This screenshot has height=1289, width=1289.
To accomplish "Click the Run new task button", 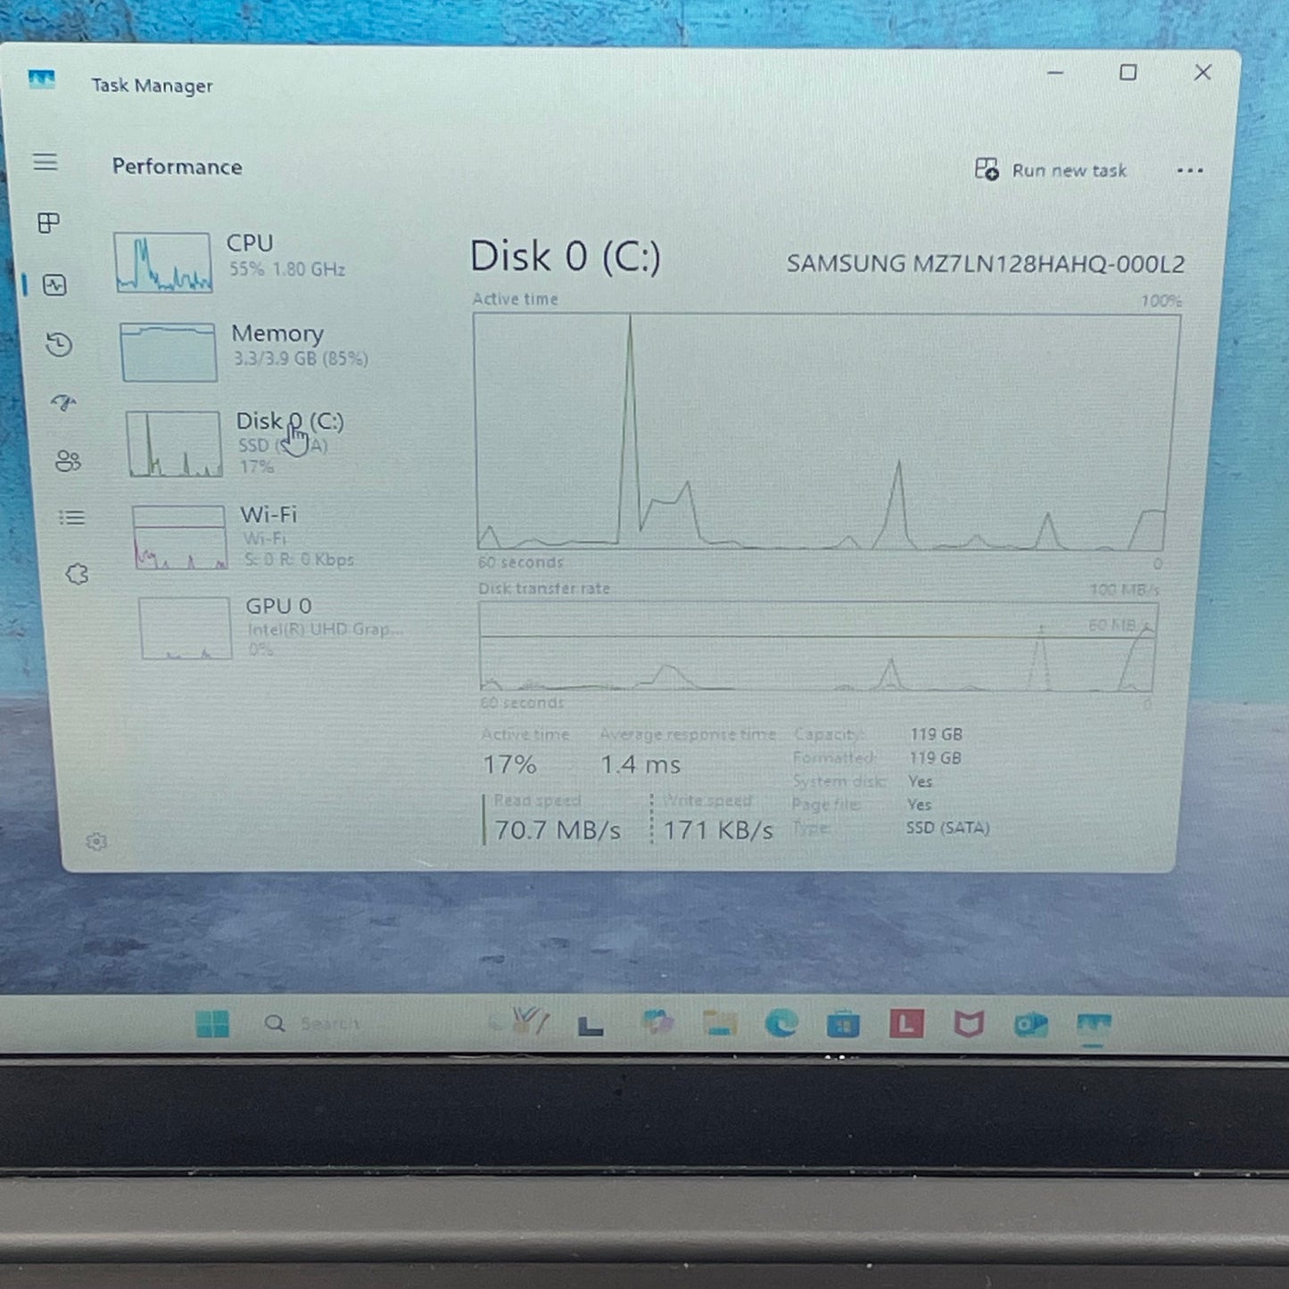I will 1051,169.
